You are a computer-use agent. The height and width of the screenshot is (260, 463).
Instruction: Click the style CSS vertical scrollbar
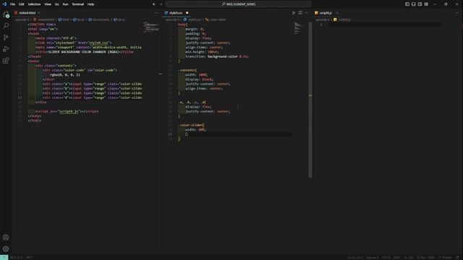310,100
